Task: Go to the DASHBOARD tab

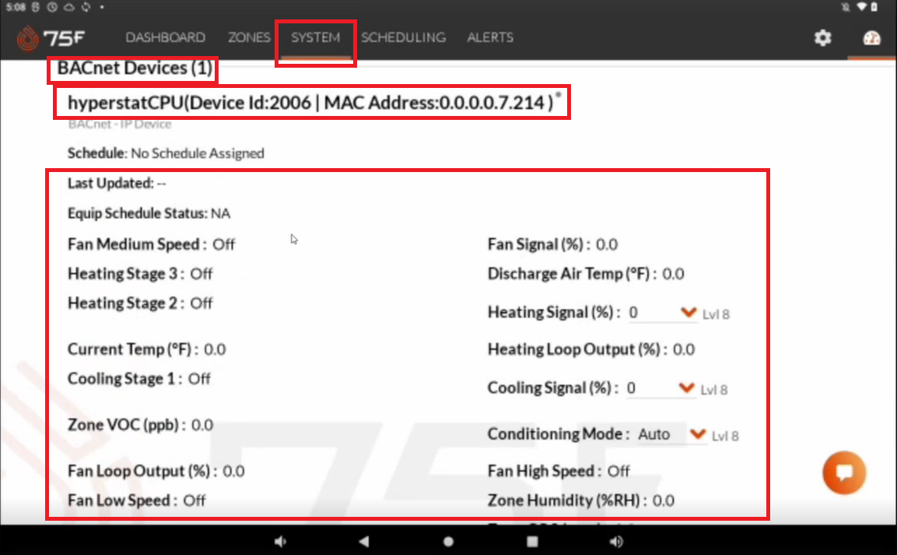Action: tap(166, 38)
